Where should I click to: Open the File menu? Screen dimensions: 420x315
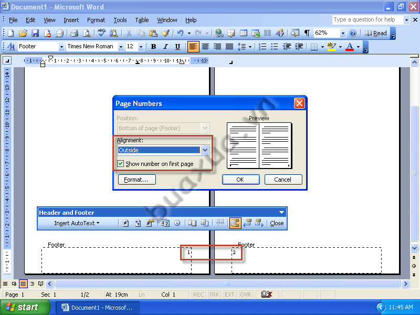13,20
